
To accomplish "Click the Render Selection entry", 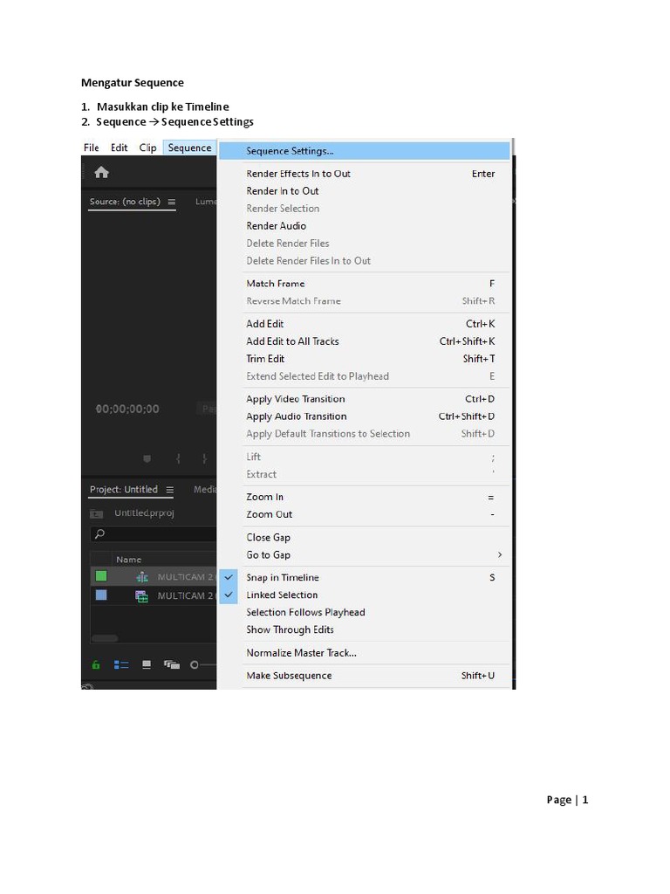I will coord(365,209).
